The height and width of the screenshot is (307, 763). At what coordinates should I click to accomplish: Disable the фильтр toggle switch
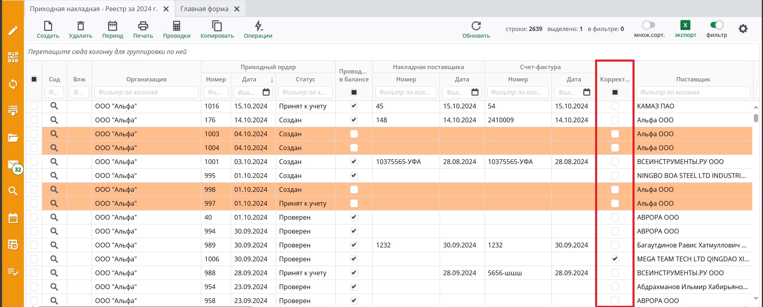click(x=716, y=25)
